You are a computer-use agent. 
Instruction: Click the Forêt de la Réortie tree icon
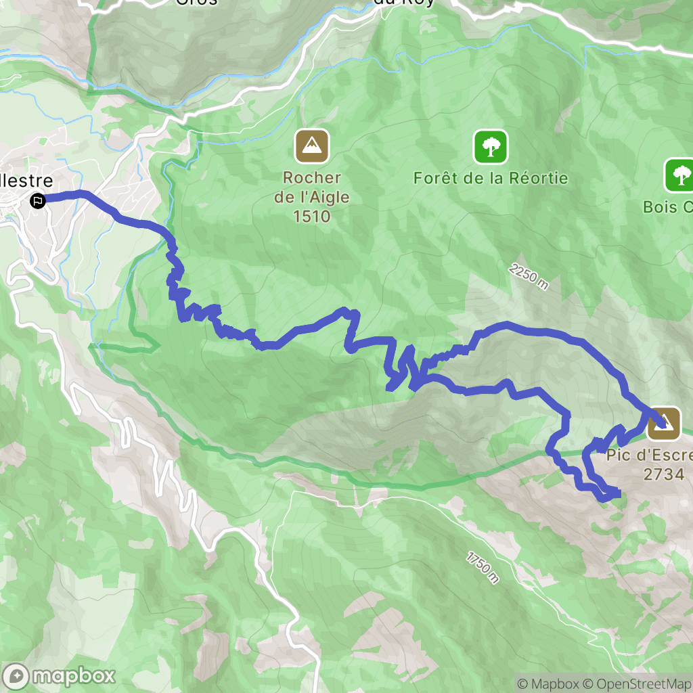coord(491,146)
